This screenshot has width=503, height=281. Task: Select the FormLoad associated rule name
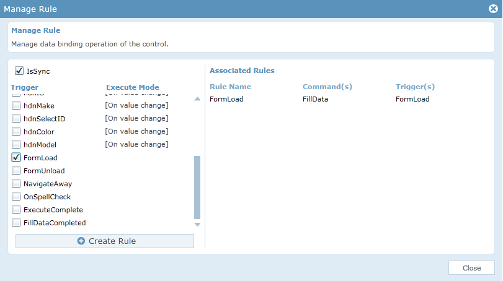(x=226, y=99)
